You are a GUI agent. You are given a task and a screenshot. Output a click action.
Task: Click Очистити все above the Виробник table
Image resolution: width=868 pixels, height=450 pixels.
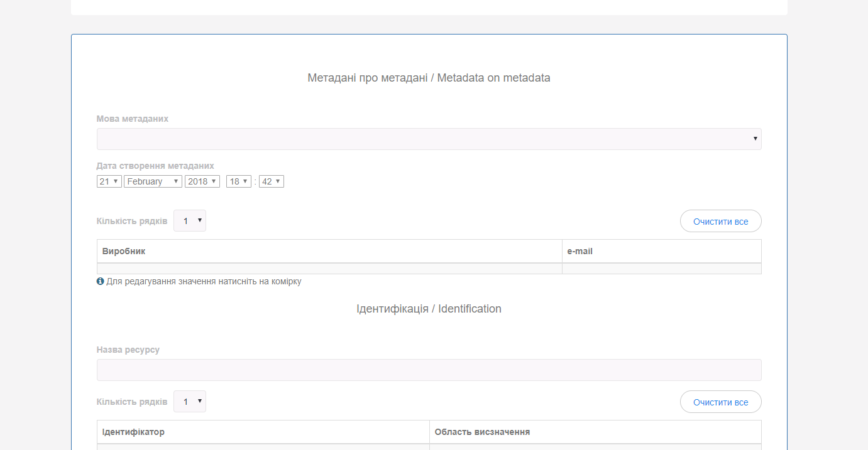pyautogui.click(x=721, y=221)
